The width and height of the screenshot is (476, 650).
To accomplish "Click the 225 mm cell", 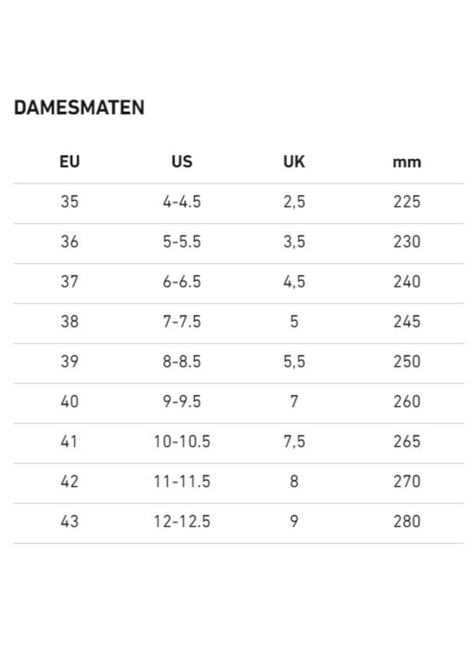I will 407,202.
